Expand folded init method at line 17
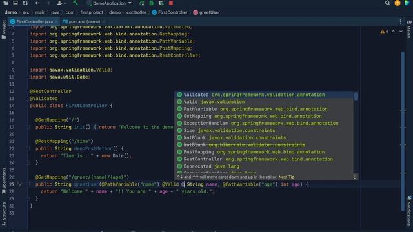The height and width of the screenshot is (232, 413). (27, 127)
